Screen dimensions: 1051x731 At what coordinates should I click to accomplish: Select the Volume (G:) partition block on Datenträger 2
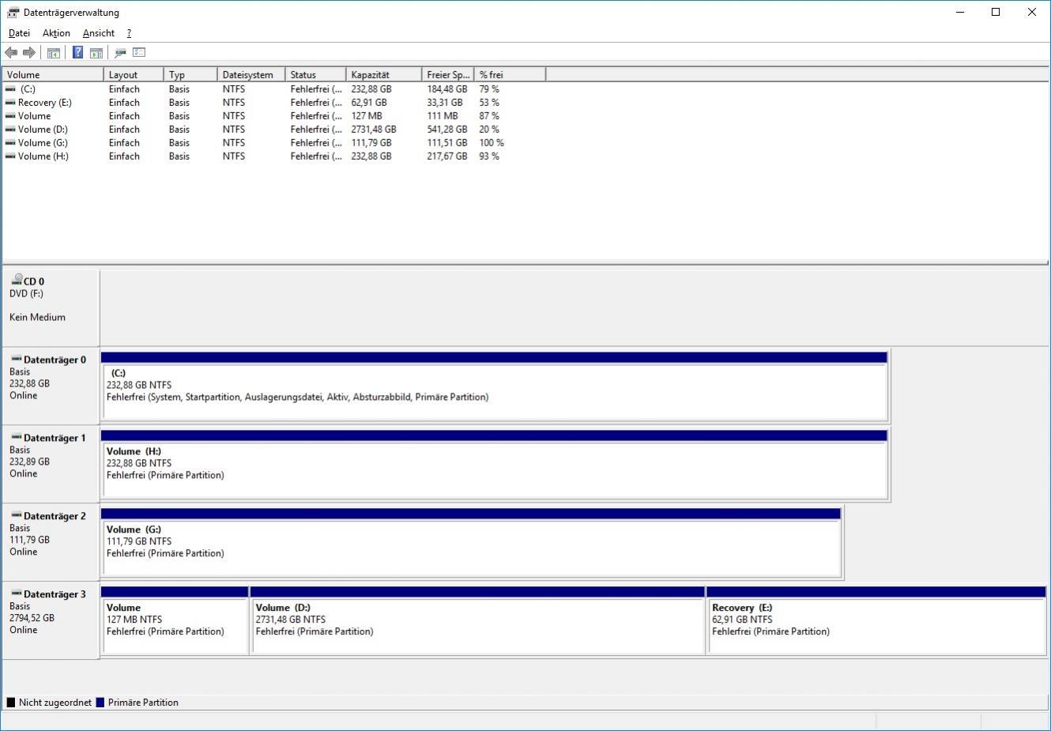(471, 543)
